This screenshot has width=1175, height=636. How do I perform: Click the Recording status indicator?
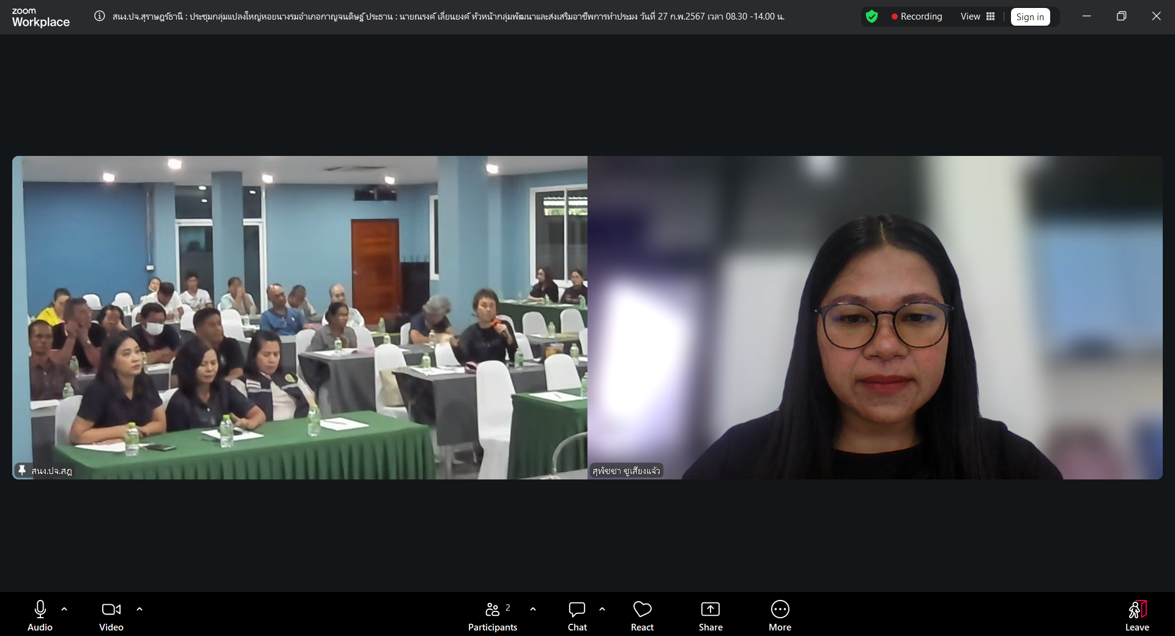(916, 17)
